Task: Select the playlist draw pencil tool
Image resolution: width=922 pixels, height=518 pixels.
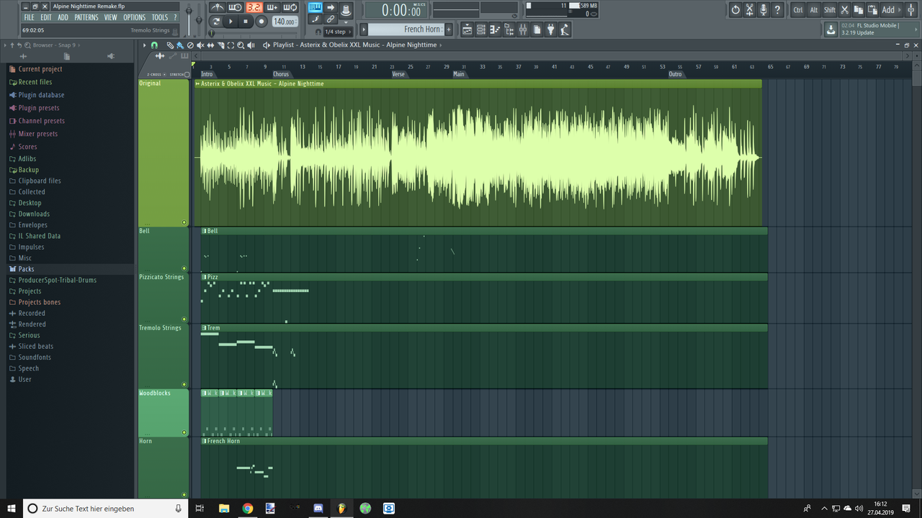Action: [x=171, y=45]
